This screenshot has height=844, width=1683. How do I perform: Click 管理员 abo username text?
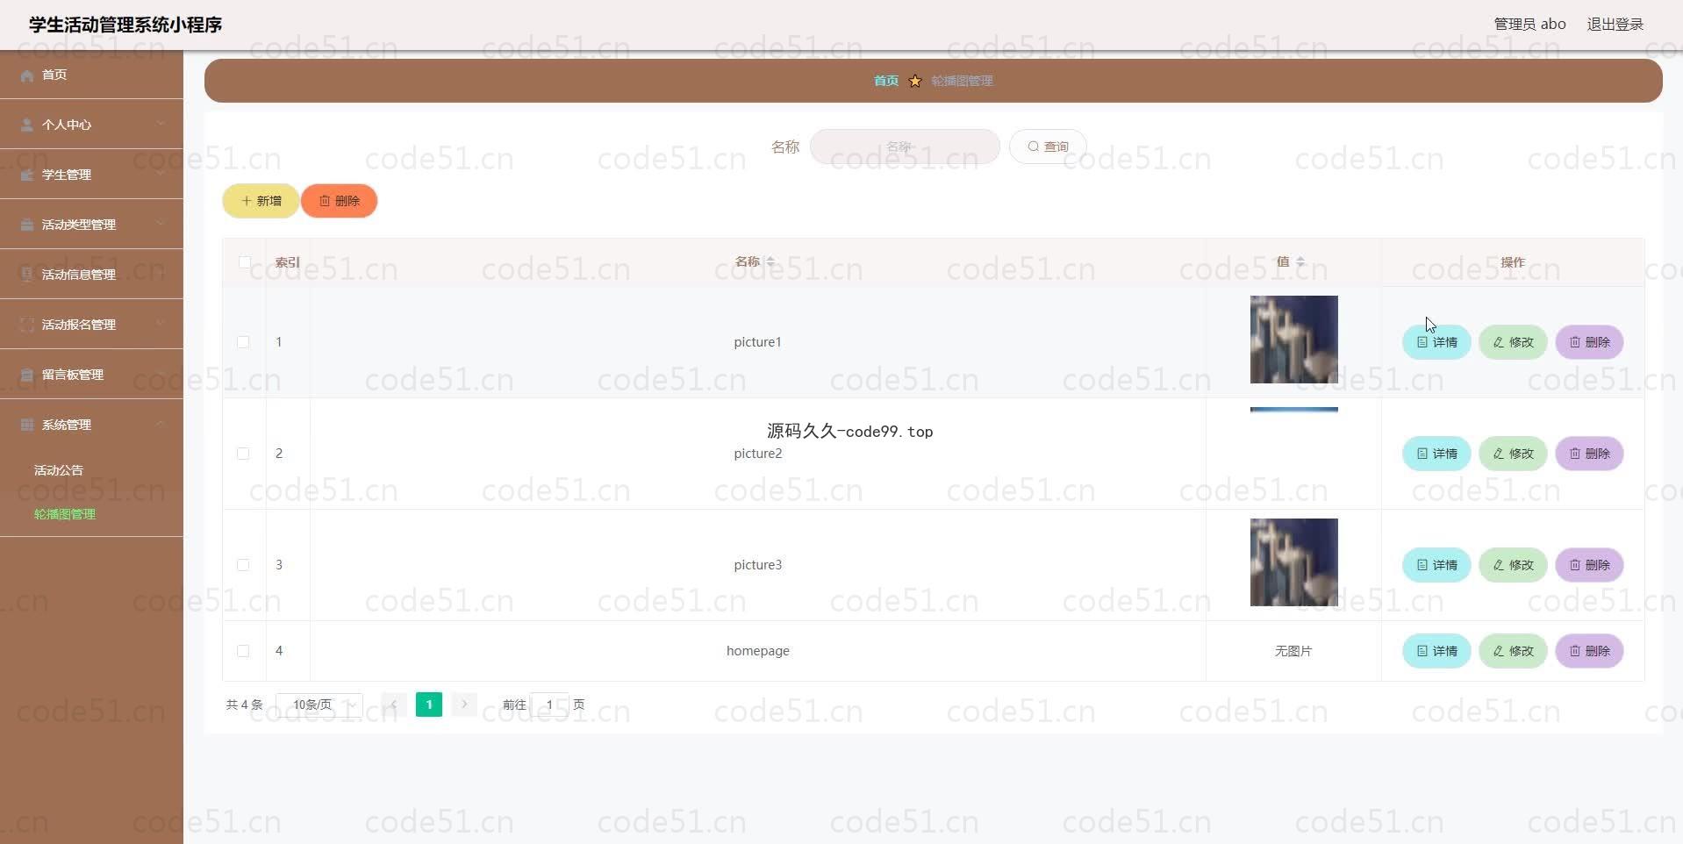pyautogui.click(x=1529, y=25)
